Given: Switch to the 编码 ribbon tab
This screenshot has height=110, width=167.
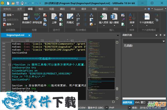Looking at the screenshot, I should click(62, 9).
